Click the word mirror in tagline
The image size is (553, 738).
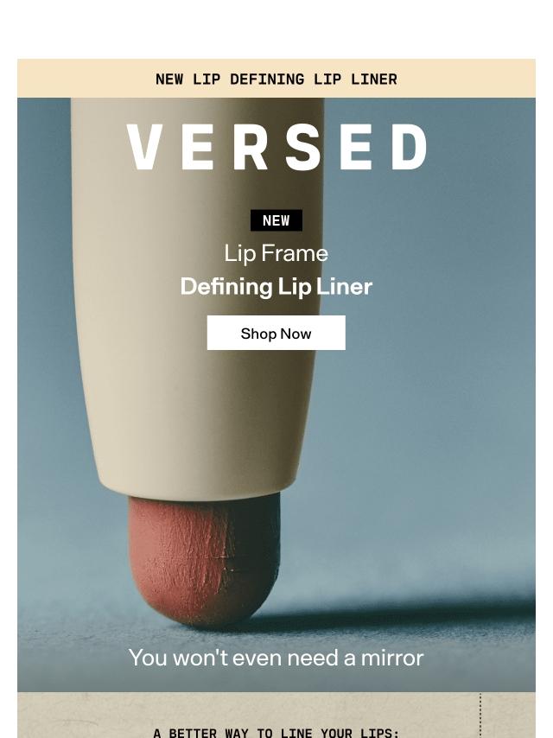click(x=392, y=658)
